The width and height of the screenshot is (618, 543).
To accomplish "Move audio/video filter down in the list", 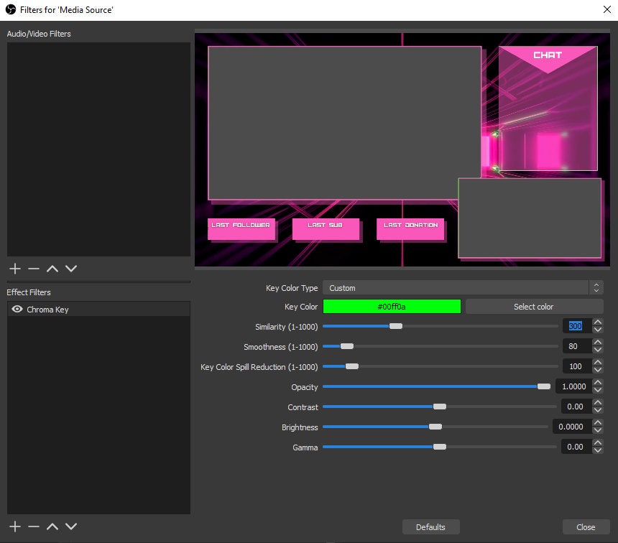I will coord(70,269).
